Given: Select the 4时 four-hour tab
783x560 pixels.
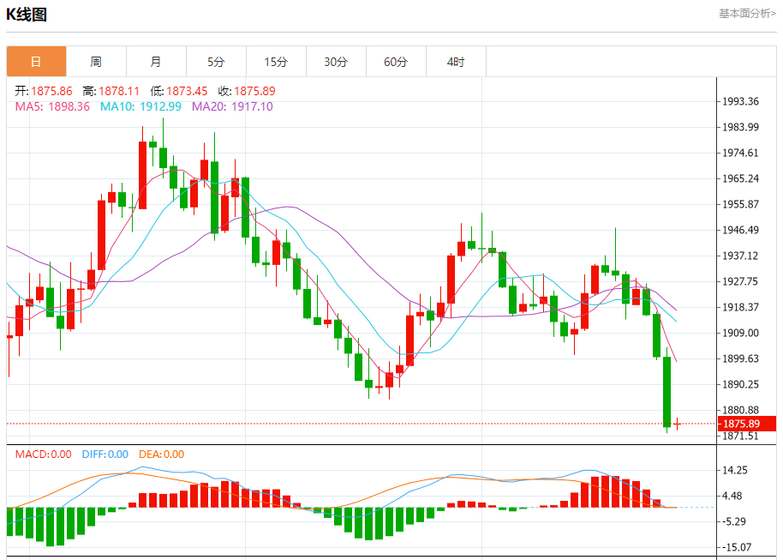Looking at the screenshot, I should point(456,62).
